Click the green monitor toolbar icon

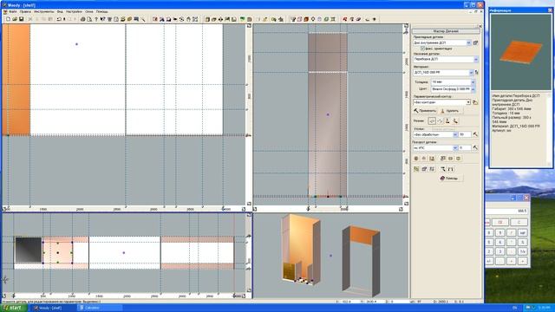pyautogui.click(x=243, y=19)
